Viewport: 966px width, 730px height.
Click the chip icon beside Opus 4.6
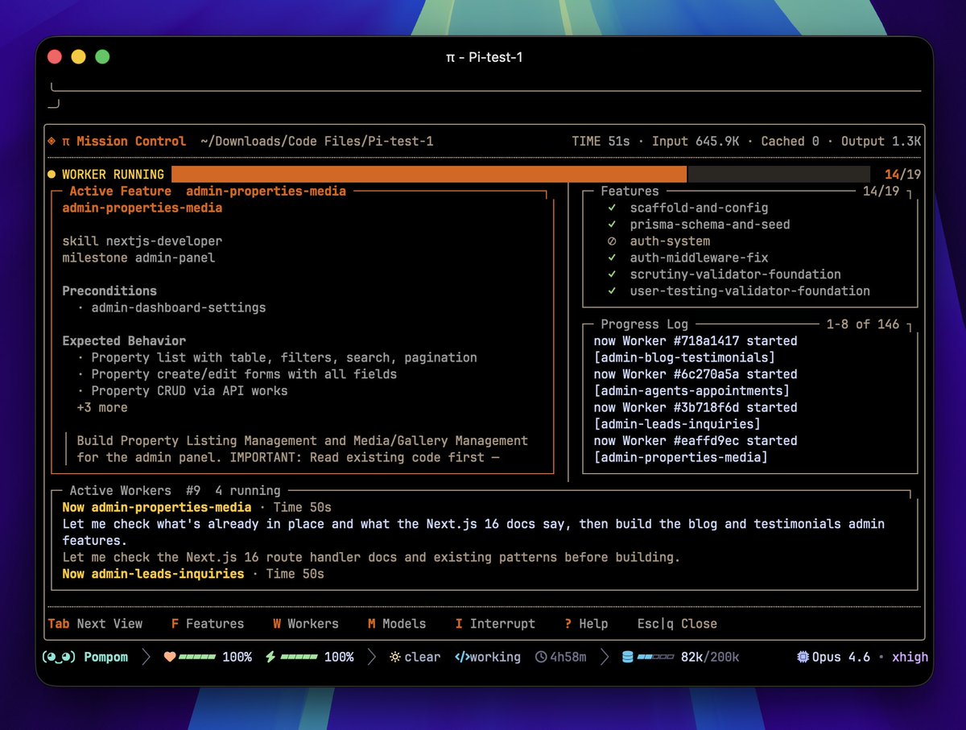803,657
